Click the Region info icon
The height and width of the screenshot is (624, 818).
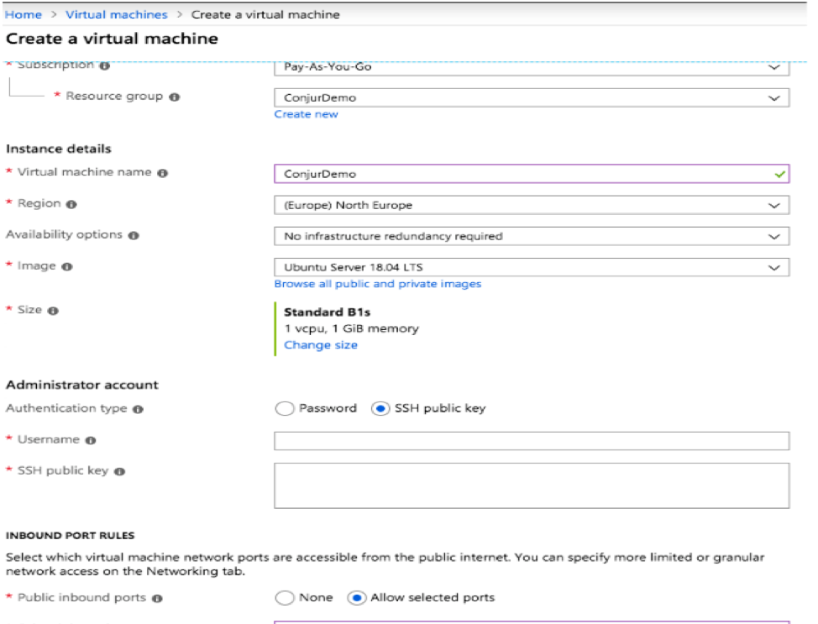(71, 204)
